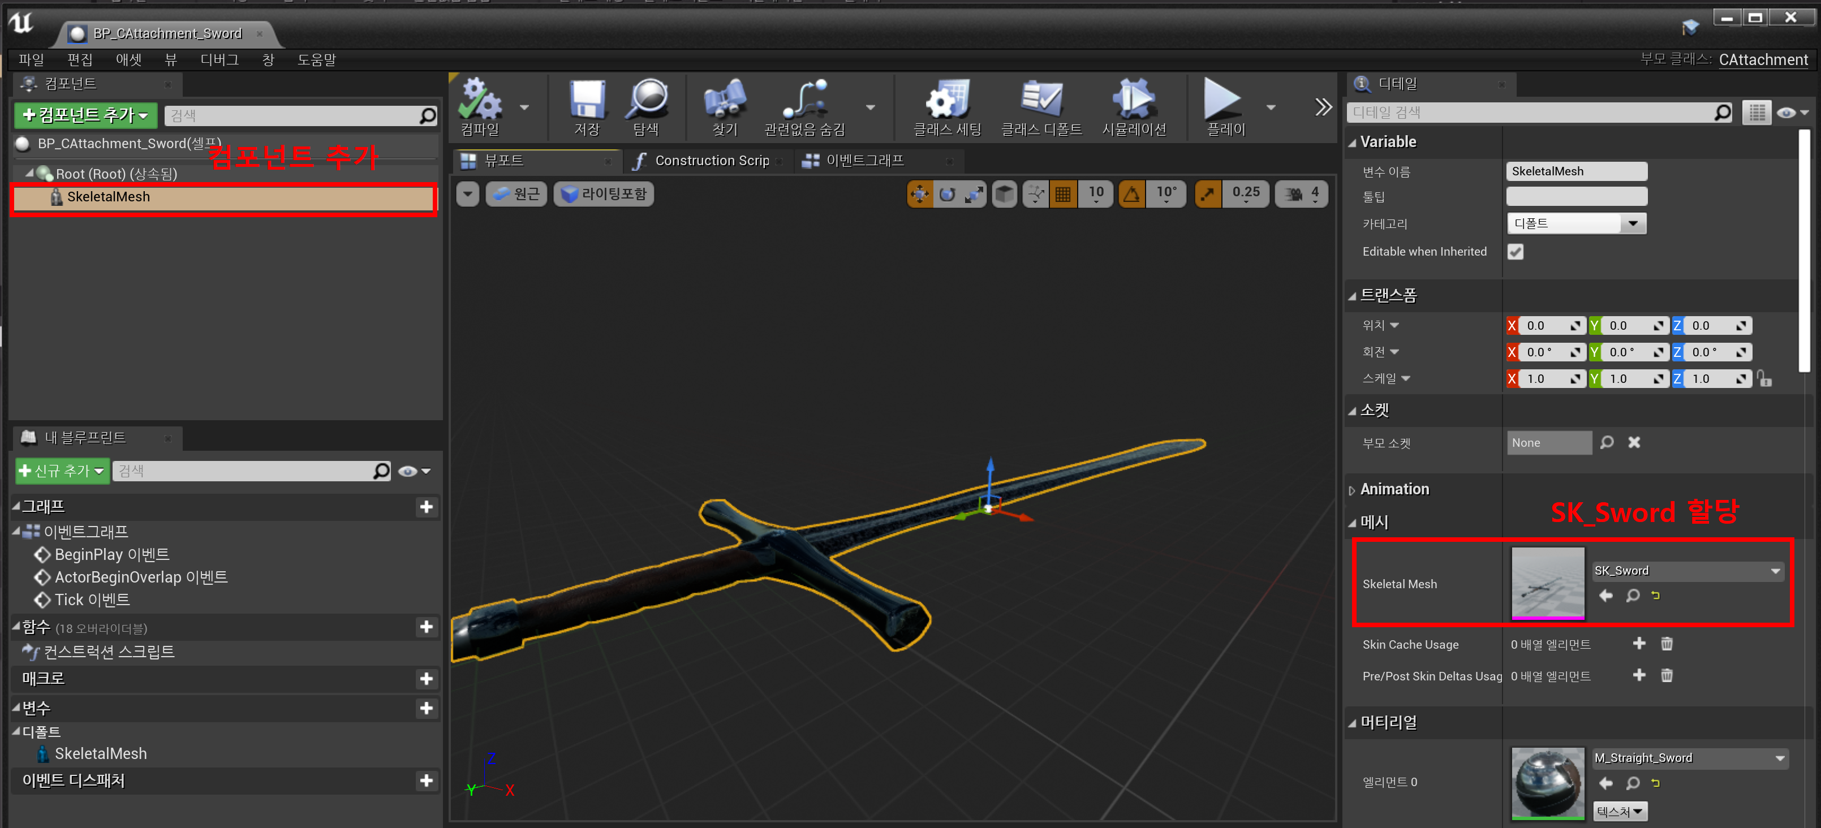The image size is (1821, 828).
Task: Open the 디버그 (Debug) menu
Action: coord(219,60)
